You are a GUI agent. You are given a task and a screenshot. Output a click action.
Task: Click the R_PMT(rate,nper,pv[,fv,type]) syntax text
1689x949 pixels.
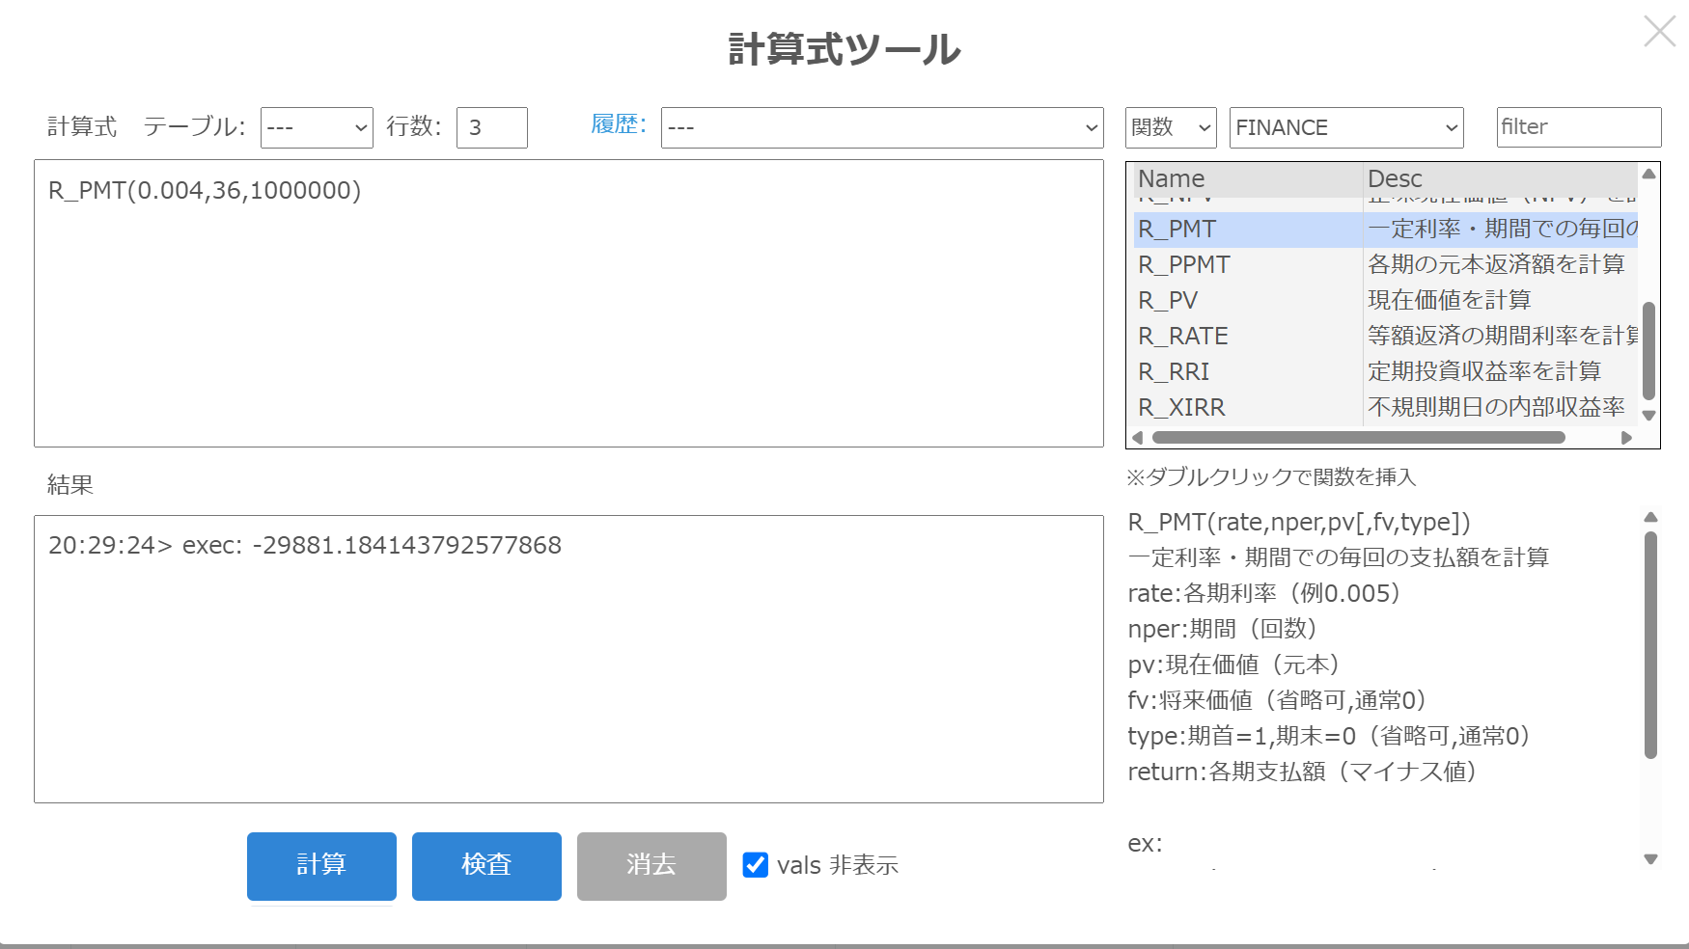[1299, 523]
